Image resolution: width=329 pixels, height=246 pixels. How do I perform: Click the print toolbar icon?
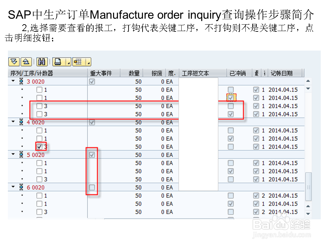pos(59,62)
